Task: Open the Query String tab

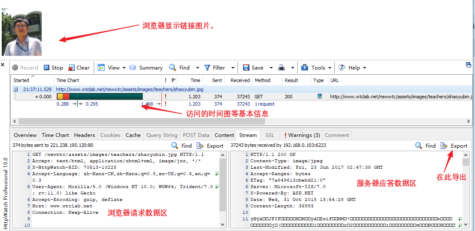Action: point(162,135)
